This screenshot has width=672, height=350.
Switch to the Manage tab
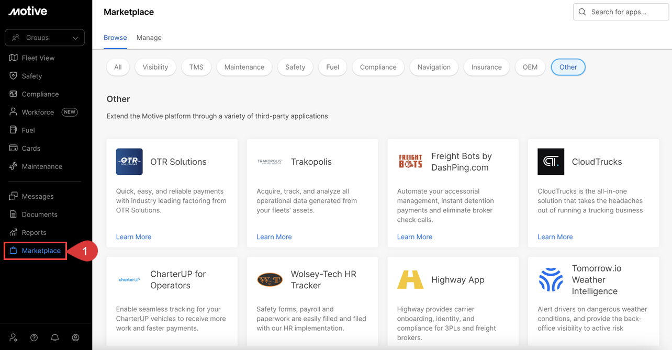(149, 38)
